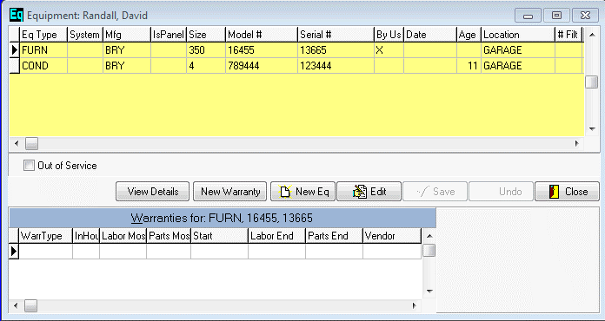
Task: Click GARAGE location in COND row
Action: (518, 65)
